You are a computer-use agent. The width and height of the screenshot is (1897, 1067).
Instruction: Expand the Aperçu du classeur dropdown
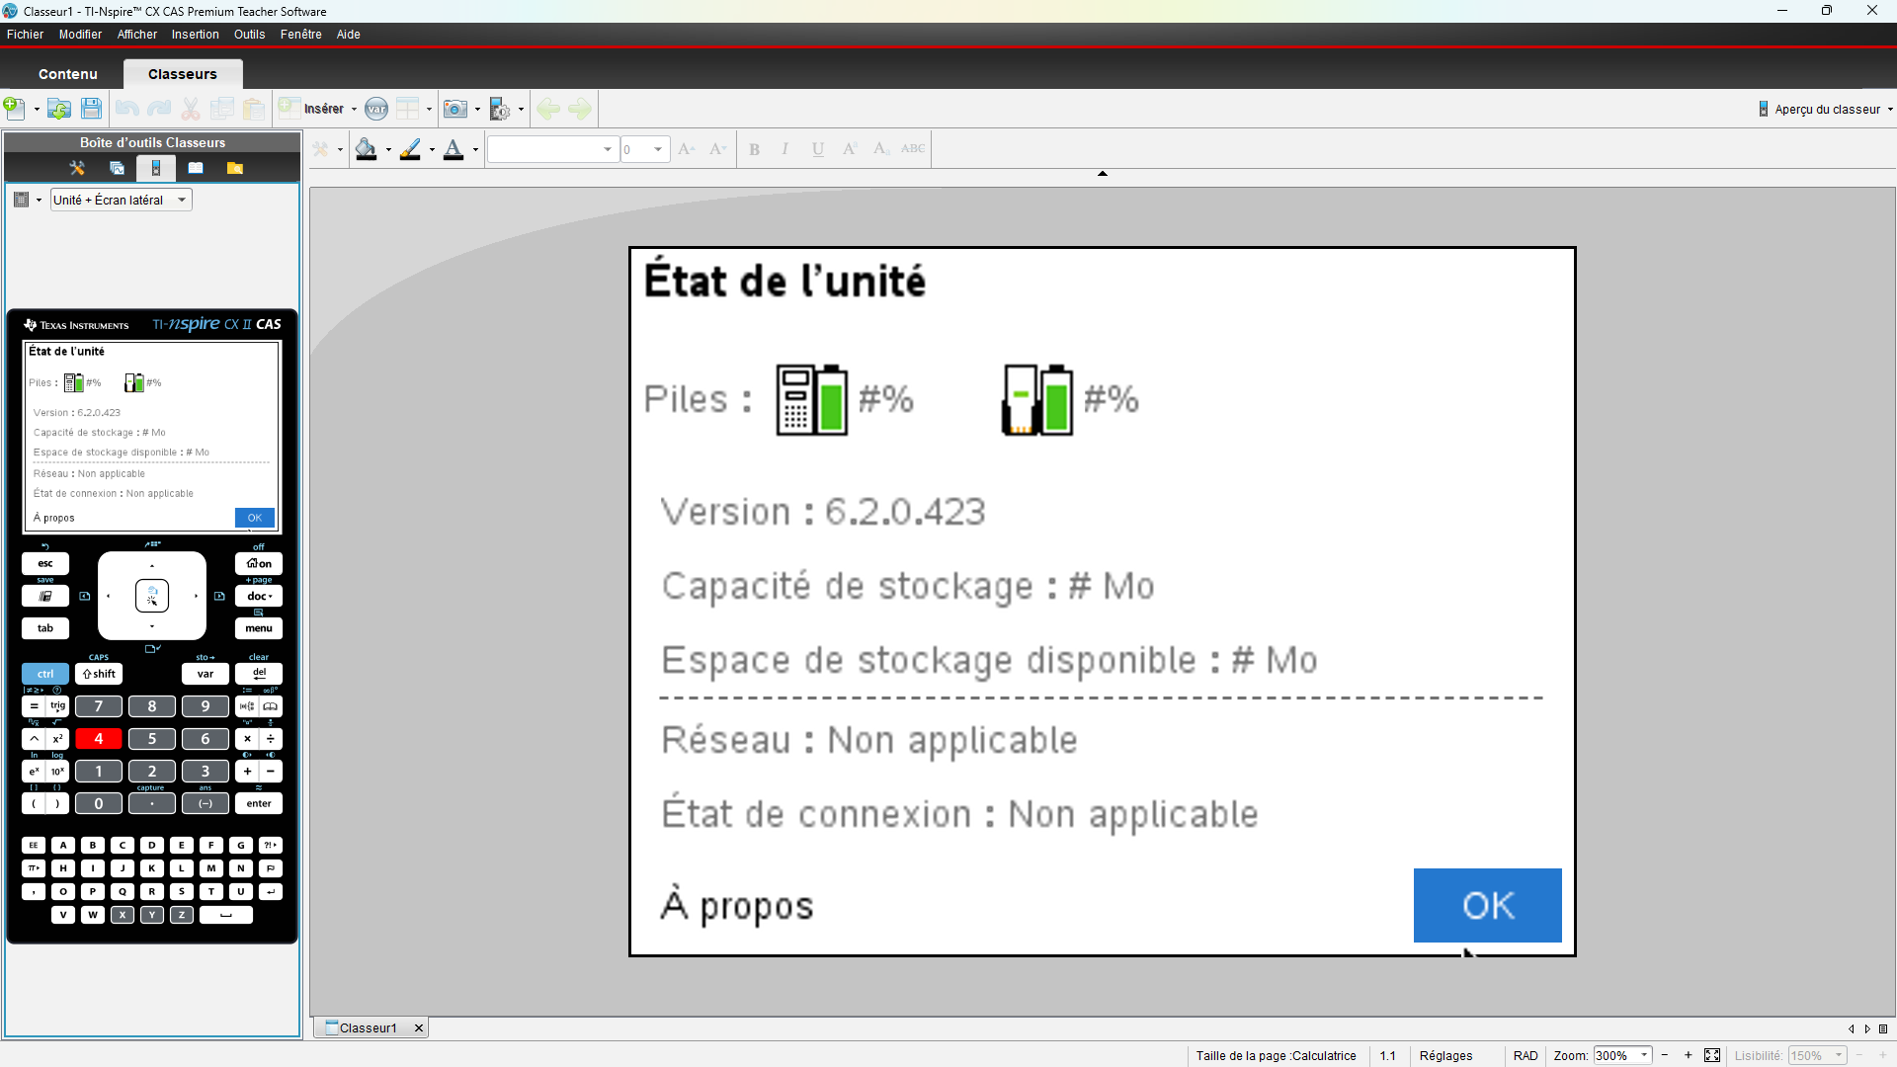1890,110
